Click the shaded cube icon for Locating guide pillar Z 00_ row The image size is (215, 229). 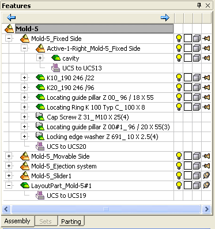[x=197, y=97]
